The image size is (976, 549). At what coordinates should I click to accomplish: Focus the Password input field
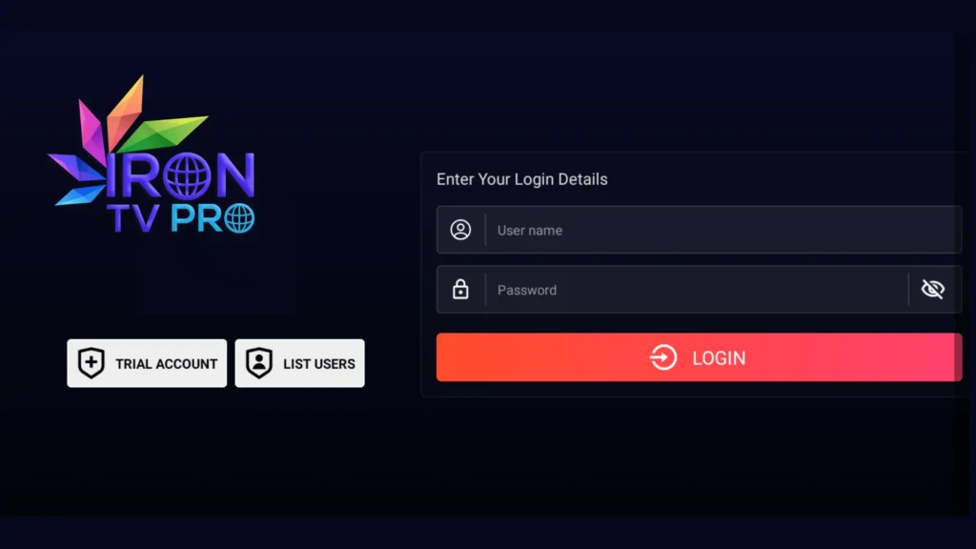click(699, 290)
